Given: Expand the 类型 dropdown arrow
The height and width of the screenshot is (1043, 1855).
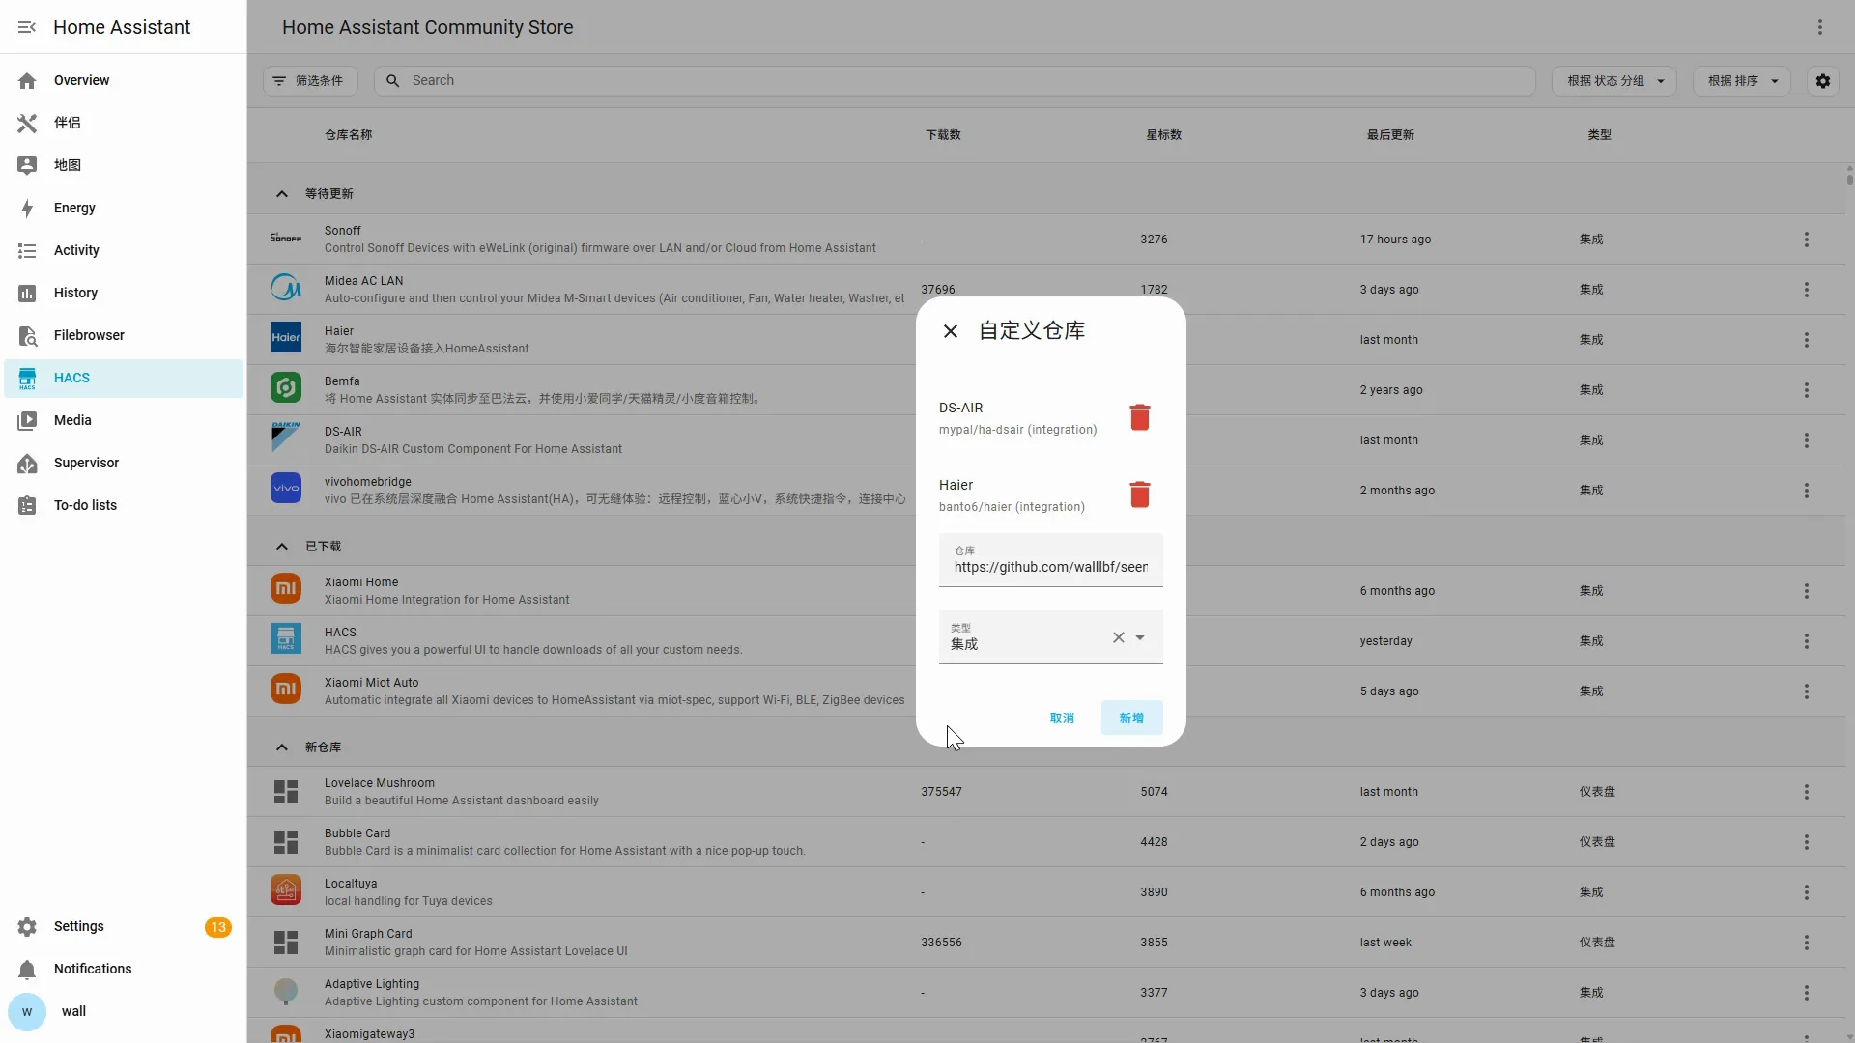Looking at the screenshot, I should pyautogui.click(x=1140, y=637).
